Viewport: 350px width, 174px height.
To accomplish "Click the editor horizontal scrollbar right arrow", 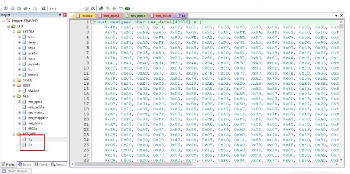I will [x=337, y=164].
